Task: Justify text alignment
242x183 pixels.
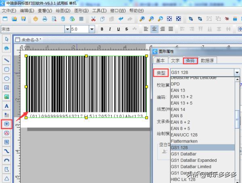Action: point(171,29)
